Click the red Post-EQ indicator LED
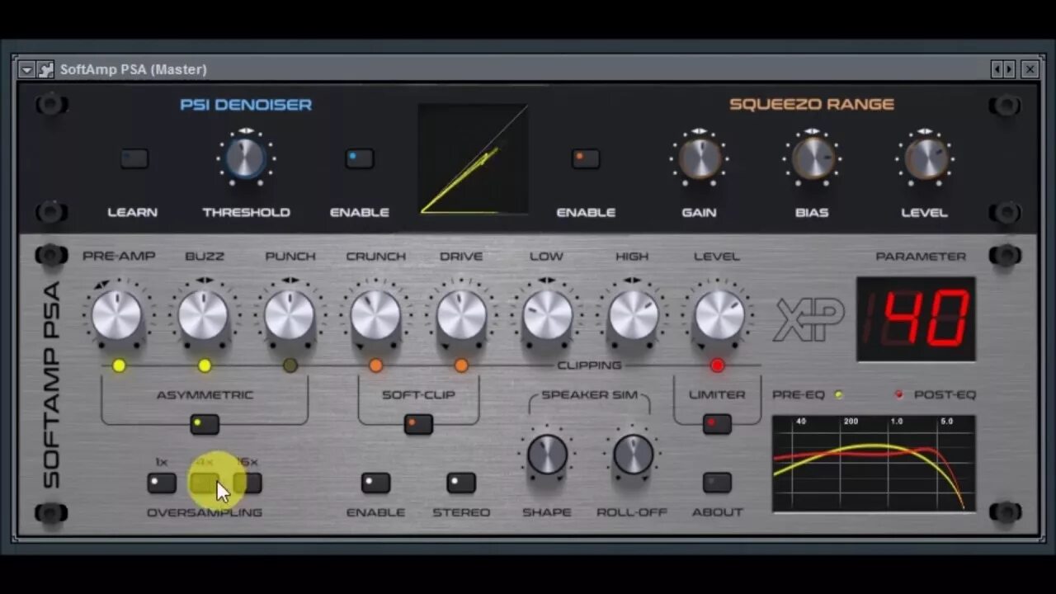This screenshot has width=1056, height=594. click(899, 395)
